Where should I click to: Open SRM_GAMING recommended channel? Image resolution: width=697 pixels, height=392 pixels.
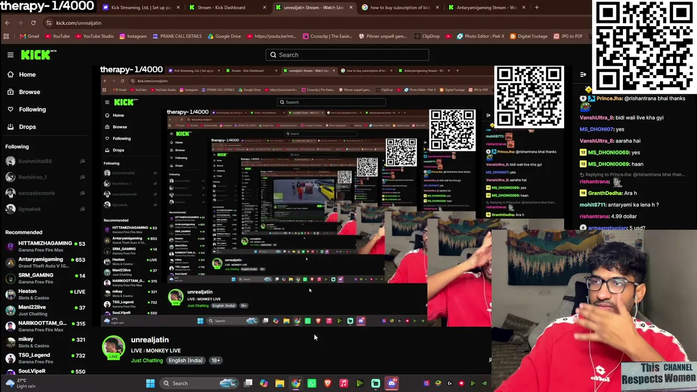click(45, 278)
